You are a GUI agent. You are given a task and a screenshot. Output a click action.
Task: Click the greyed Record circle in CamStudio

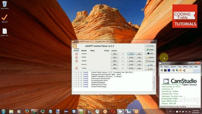pyautogui.click(x=162, y=70)
